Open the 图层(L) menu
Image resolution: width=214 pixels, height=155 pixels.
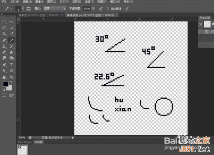(x=51, y=2)
